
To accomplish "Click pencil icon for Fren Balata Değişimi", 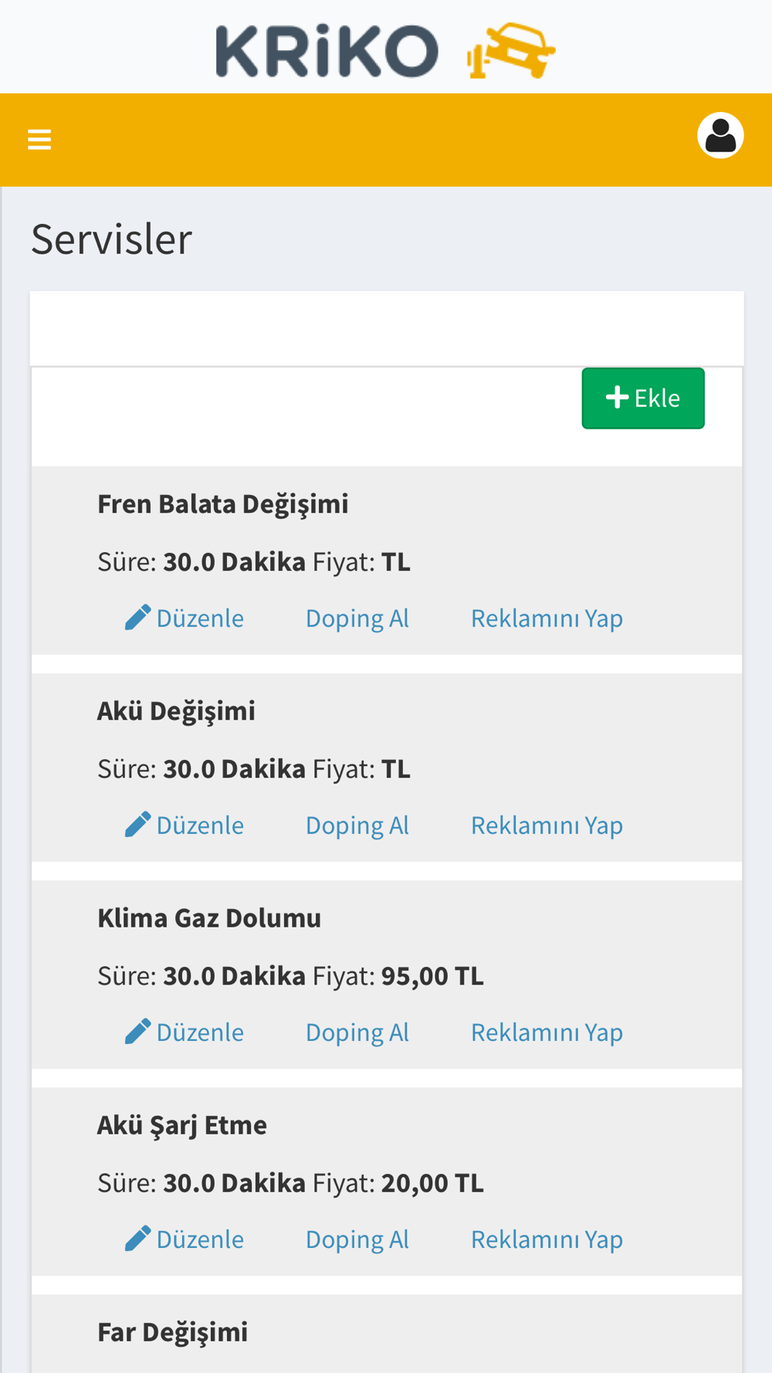I will tap(137, 618).
